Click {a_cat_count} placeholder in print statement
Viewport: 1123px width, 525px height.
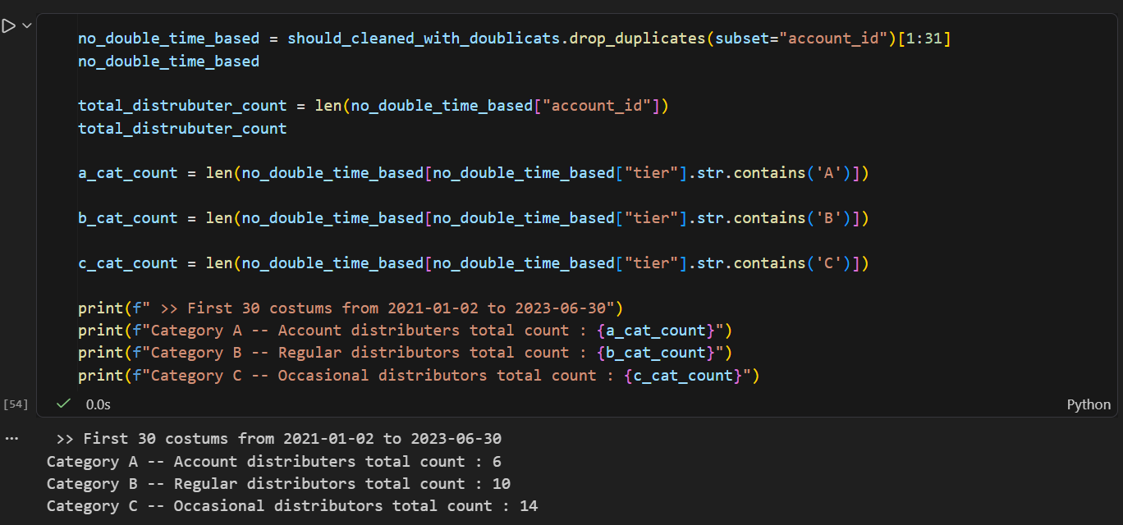(x=657, y=331)
